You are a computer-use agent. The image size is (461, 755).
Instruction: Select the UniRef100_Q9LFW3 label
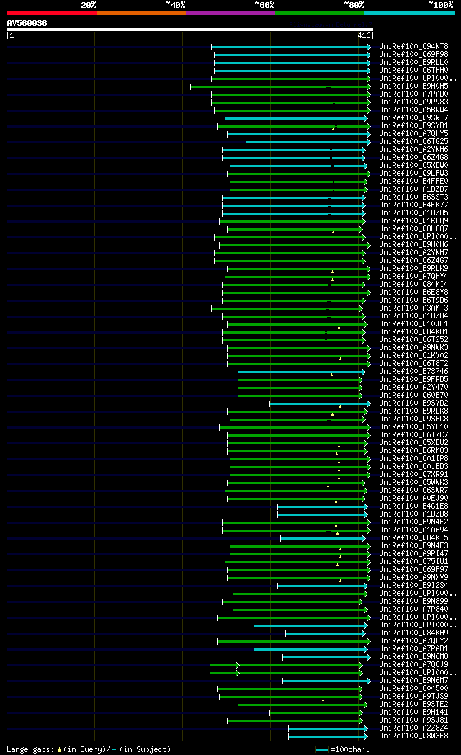coord(413,174)
